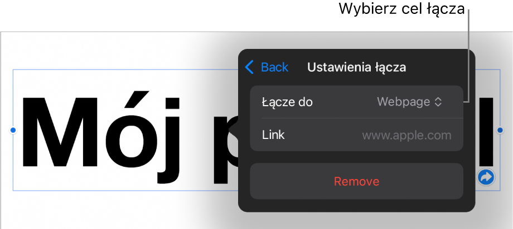This screenshot has height=229, width=513.
Task: Open the Webpage link type dropdown
Action: 409,102
